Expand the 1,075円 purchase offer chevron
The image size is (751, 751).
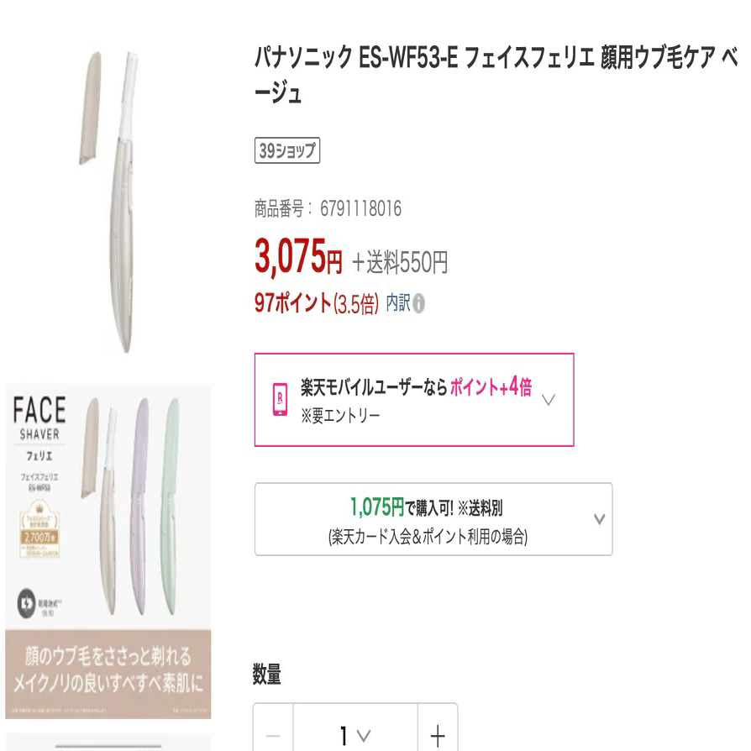tap(598, 519)
